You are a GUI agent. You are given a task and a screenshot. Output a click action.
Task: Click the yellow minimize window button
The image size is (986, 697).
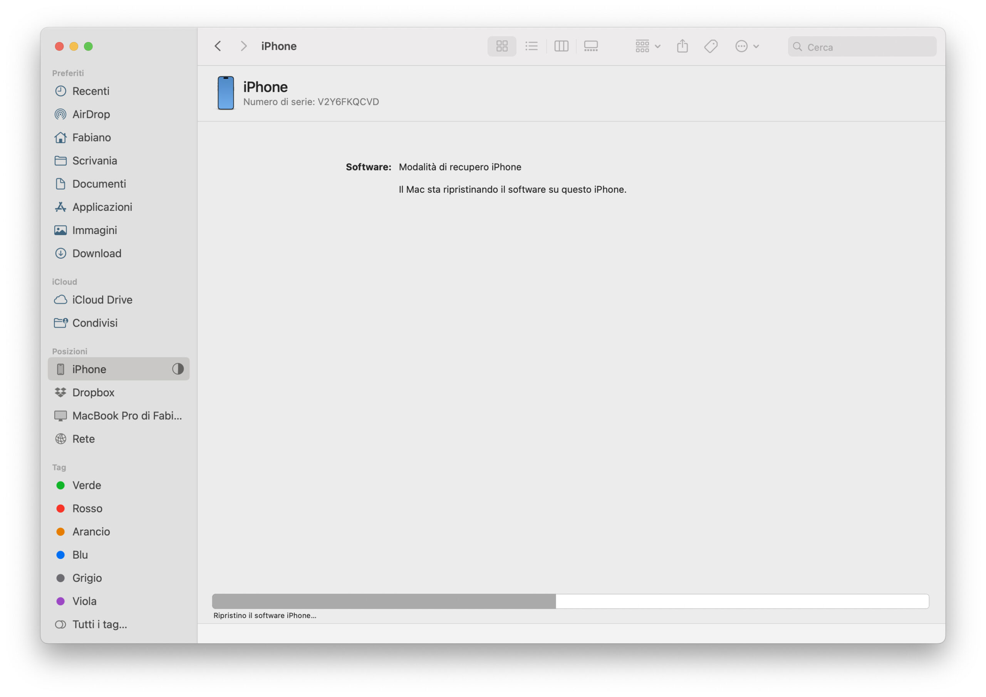tap(74, 46)
